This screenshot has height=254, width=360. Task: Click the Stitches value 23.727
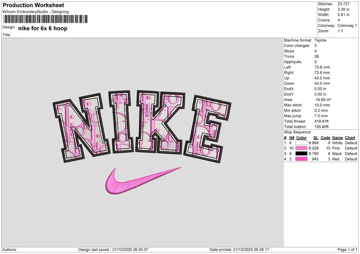[344, 4]
